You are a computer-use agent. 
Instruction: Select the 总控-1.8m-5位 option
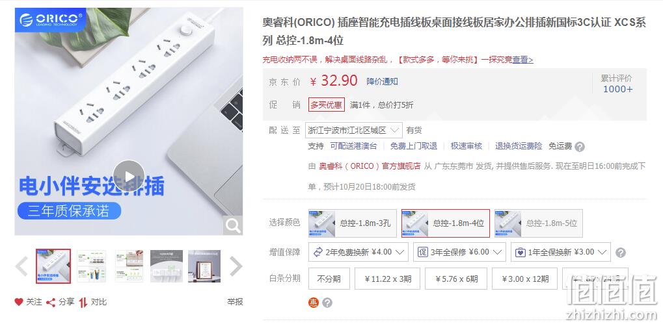[539, 223]
